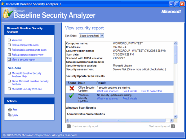Click the bullet icon beside Pick a security report to view
This screenshot has width=186, height=139.
[x=9, y=55]
